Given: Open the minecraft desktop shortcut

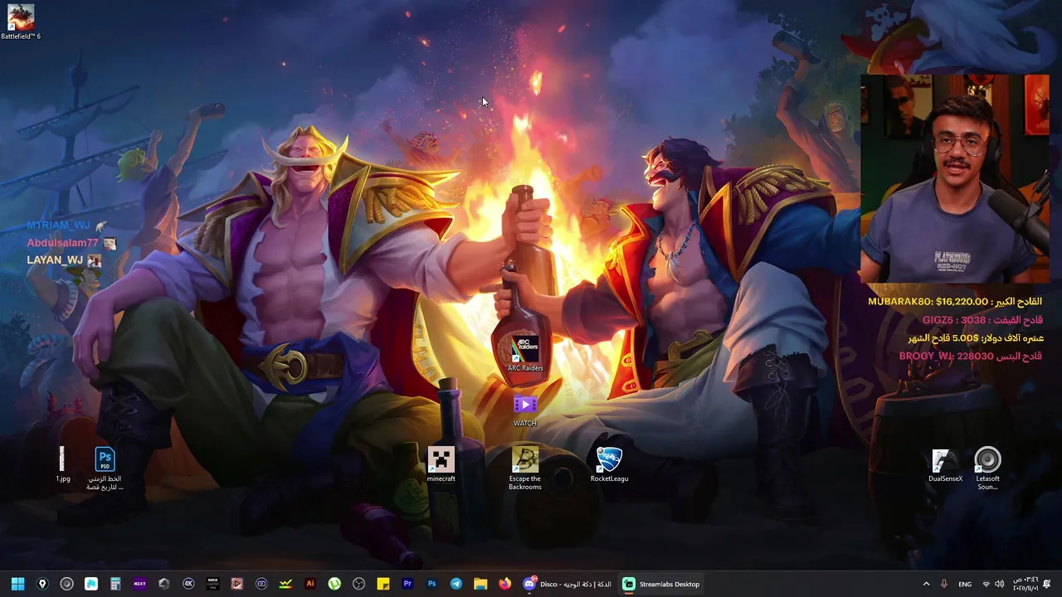Looking at the screenshot, I should click(x=441, y=464).
